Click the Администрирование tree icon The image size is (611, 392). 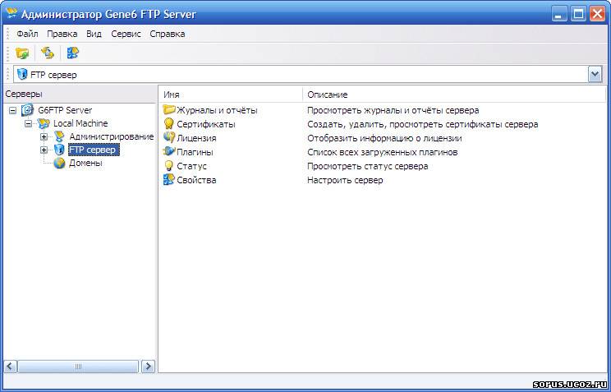click(x=59, y=136)
